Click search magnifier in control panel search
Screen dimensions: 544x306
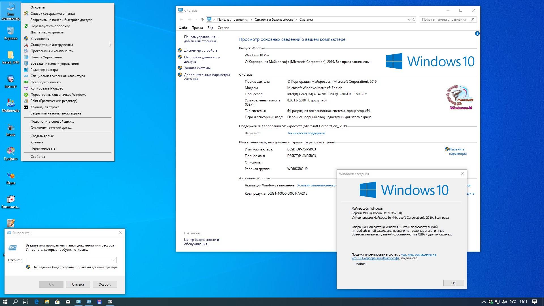coord(473,20)
